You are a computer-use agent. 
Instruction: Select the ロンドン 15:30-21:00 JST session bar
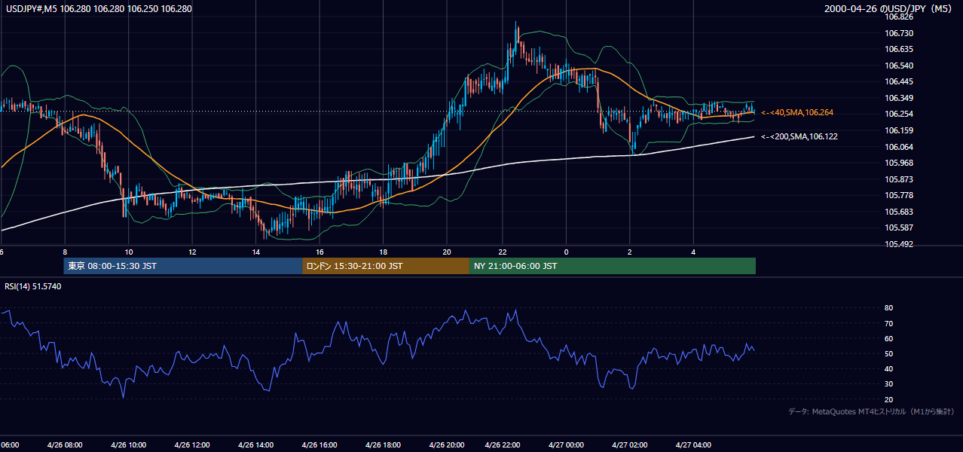tap(386, 266)
